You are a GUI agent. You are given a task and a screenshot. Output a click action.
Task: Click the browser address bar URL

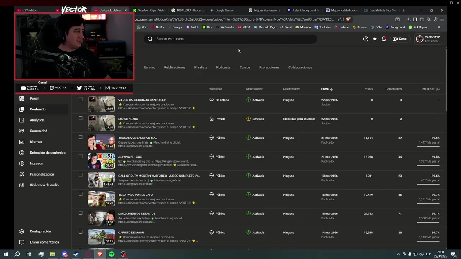(234, 19)
